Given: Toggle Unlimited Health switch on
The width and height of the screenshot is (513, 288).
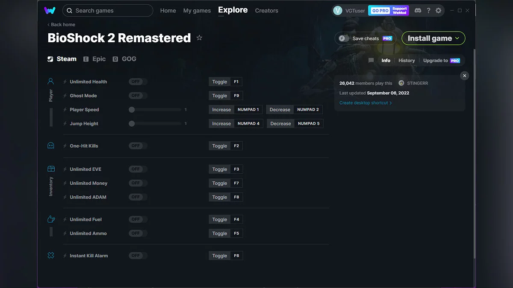Looking at the screenshot, I should [138, 81].
